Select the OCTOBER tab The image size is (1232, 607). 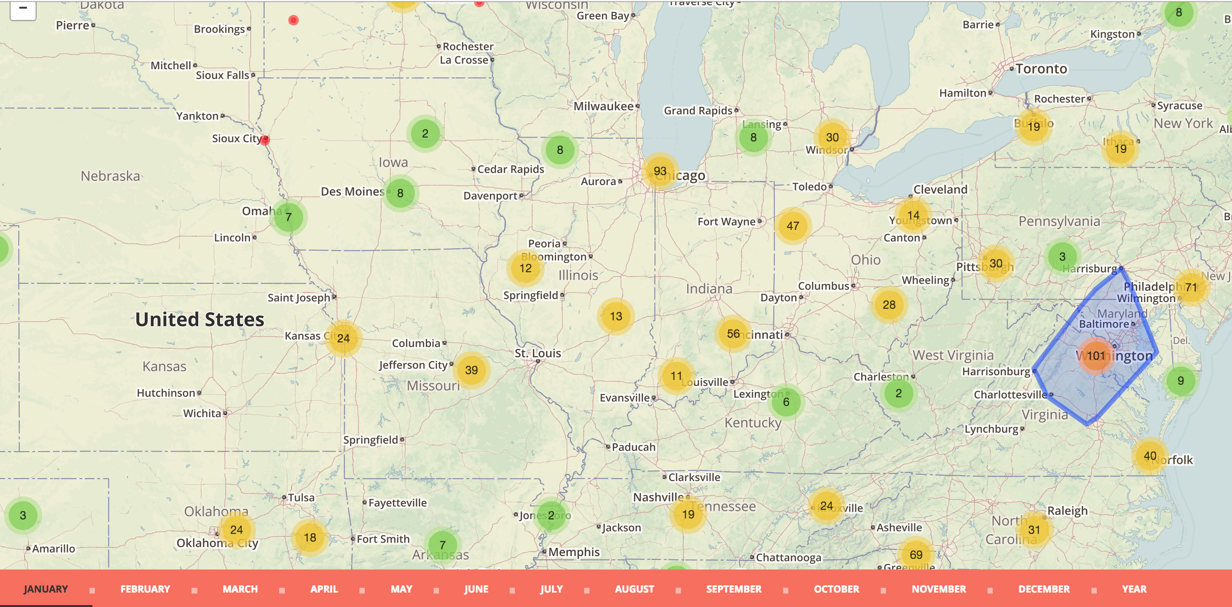(x=836, y=589)
